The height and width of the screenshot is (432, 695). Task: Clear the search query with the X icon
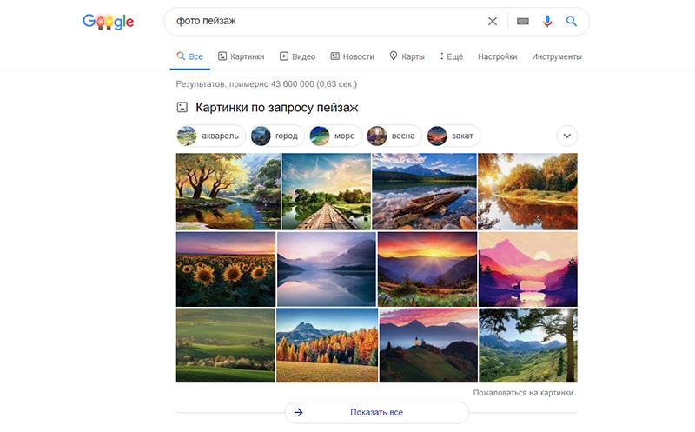tap(492, 21)
